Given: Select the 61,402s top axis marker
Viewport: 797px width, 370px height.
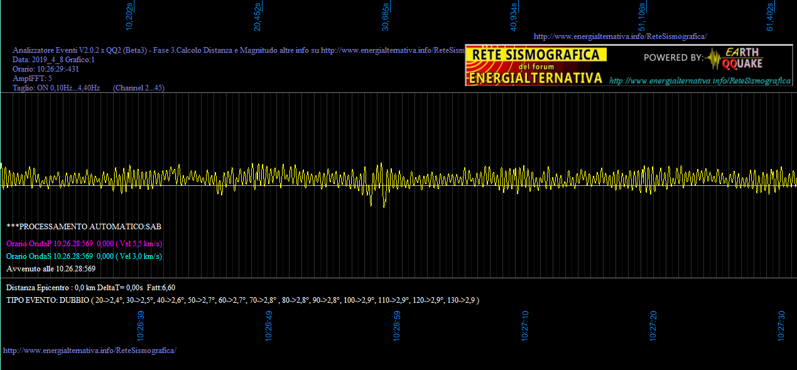Looking at the screenshot, I should (x=770, y=17).
